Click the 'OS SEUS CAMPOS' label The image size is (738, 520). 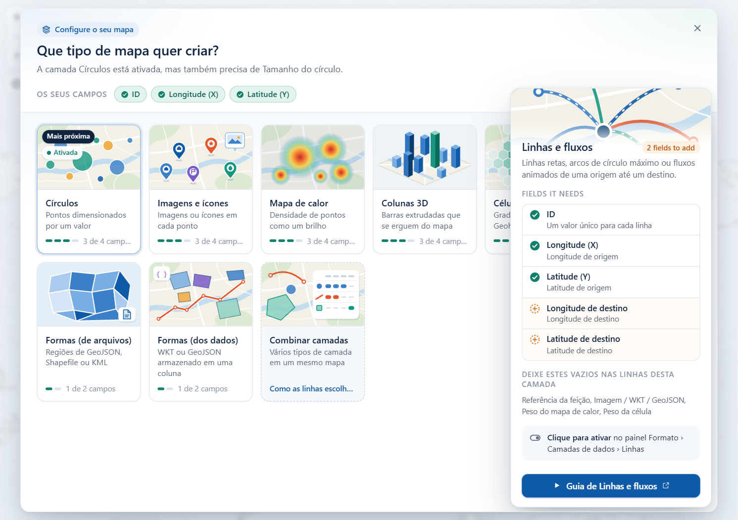(72, 95)
